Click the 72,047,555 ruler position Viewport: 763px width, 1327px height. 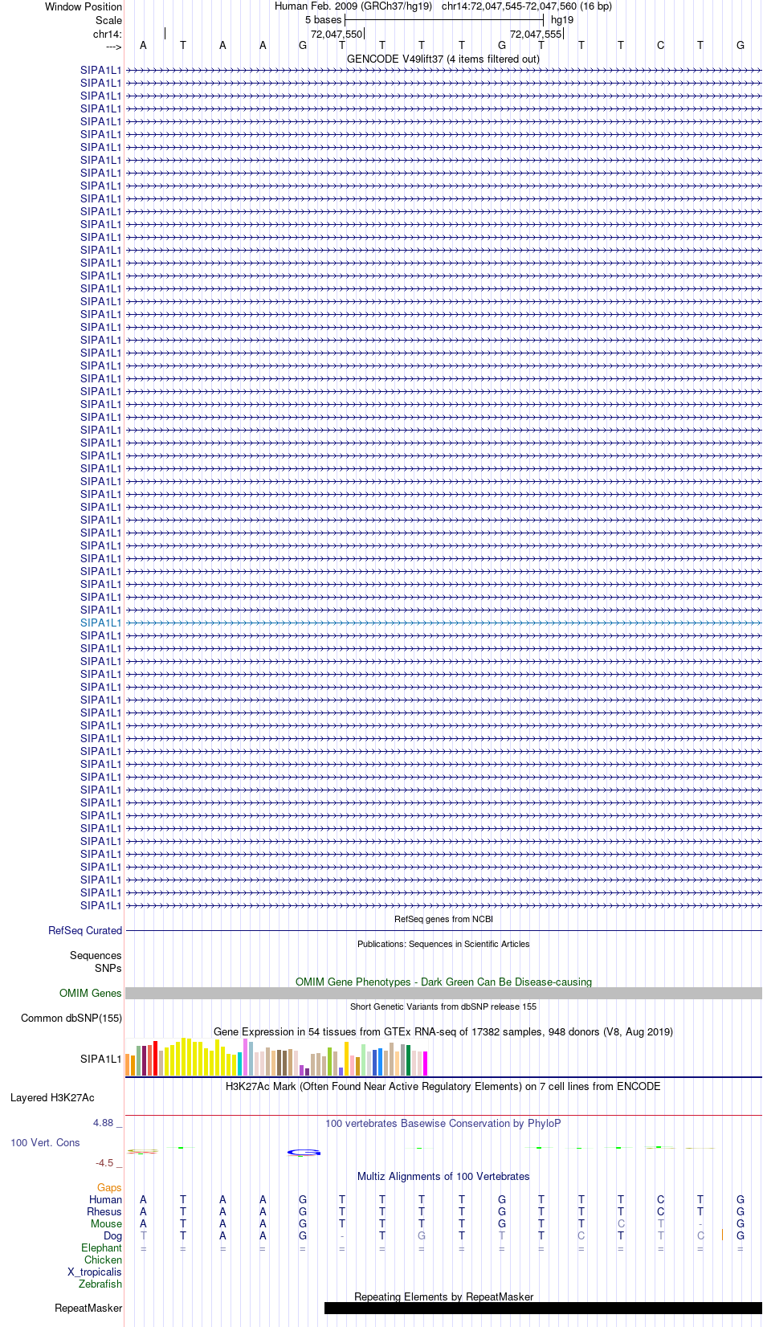[x=536, y=34]
